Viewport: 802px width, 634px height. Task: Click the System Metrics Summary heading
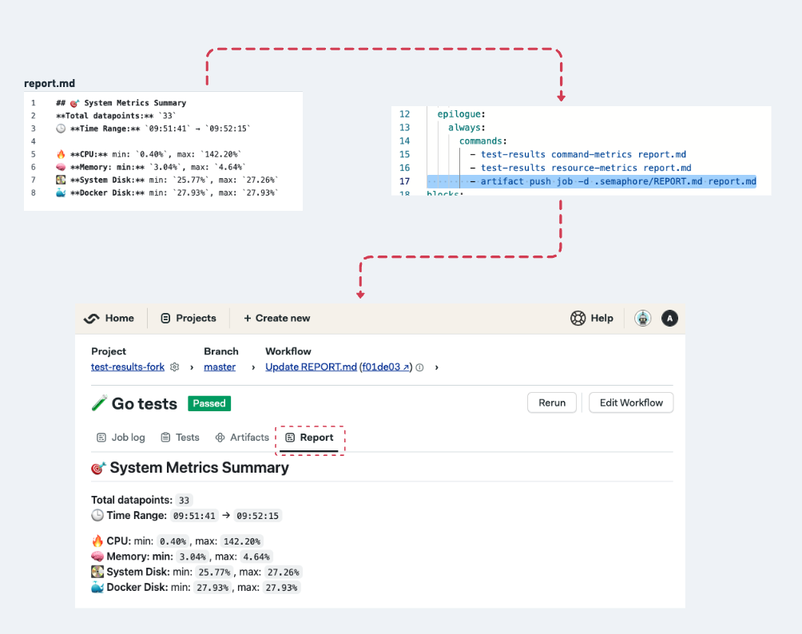[x=200, y=467]
